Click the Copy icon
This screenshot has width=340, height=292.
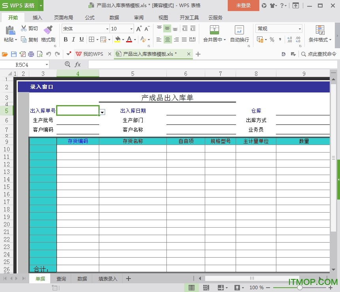(23, 40)
